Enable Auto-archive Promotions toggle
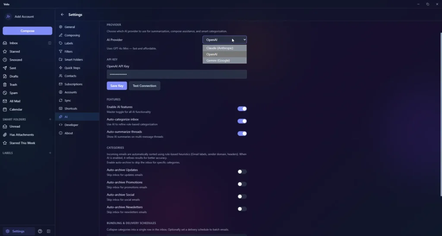Viewport: 442px width, 236px height. pyautogui.click(x=242, y=184)
